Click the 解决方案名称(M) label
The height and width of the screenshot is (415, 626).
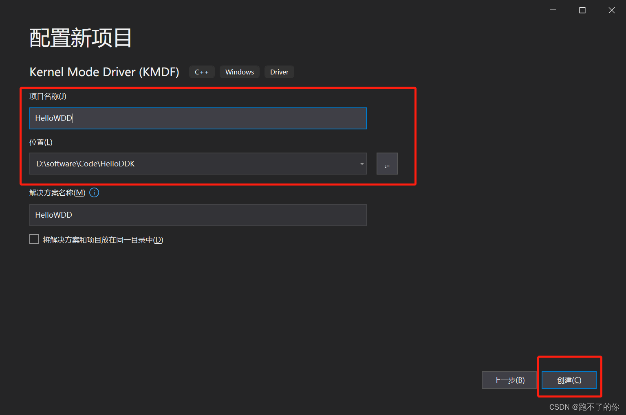click(57, 193)
